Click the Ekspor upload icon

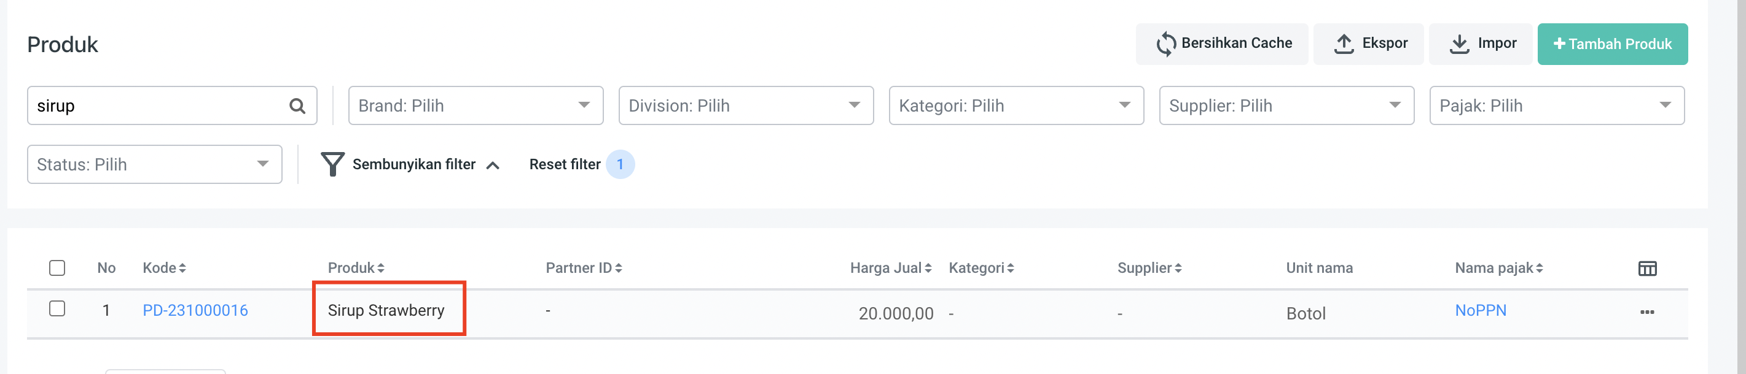coord(1344,44)
